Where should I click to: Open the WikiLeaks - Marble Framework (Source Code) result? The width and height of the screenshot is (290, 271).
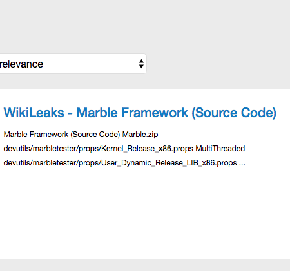point(140,113)
